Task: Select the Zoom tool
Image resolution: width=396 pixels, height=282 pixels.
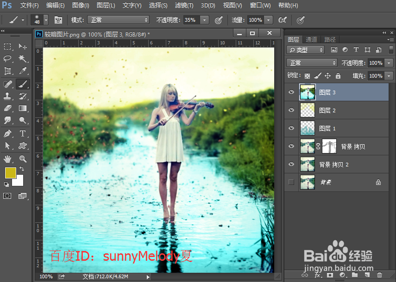Action: click(x=23, y=159)
